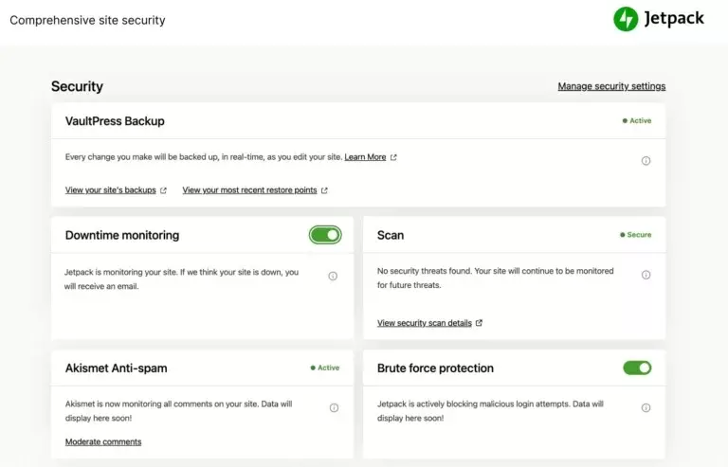
Task: Follow the Learn More link
Action: point(365,157)
